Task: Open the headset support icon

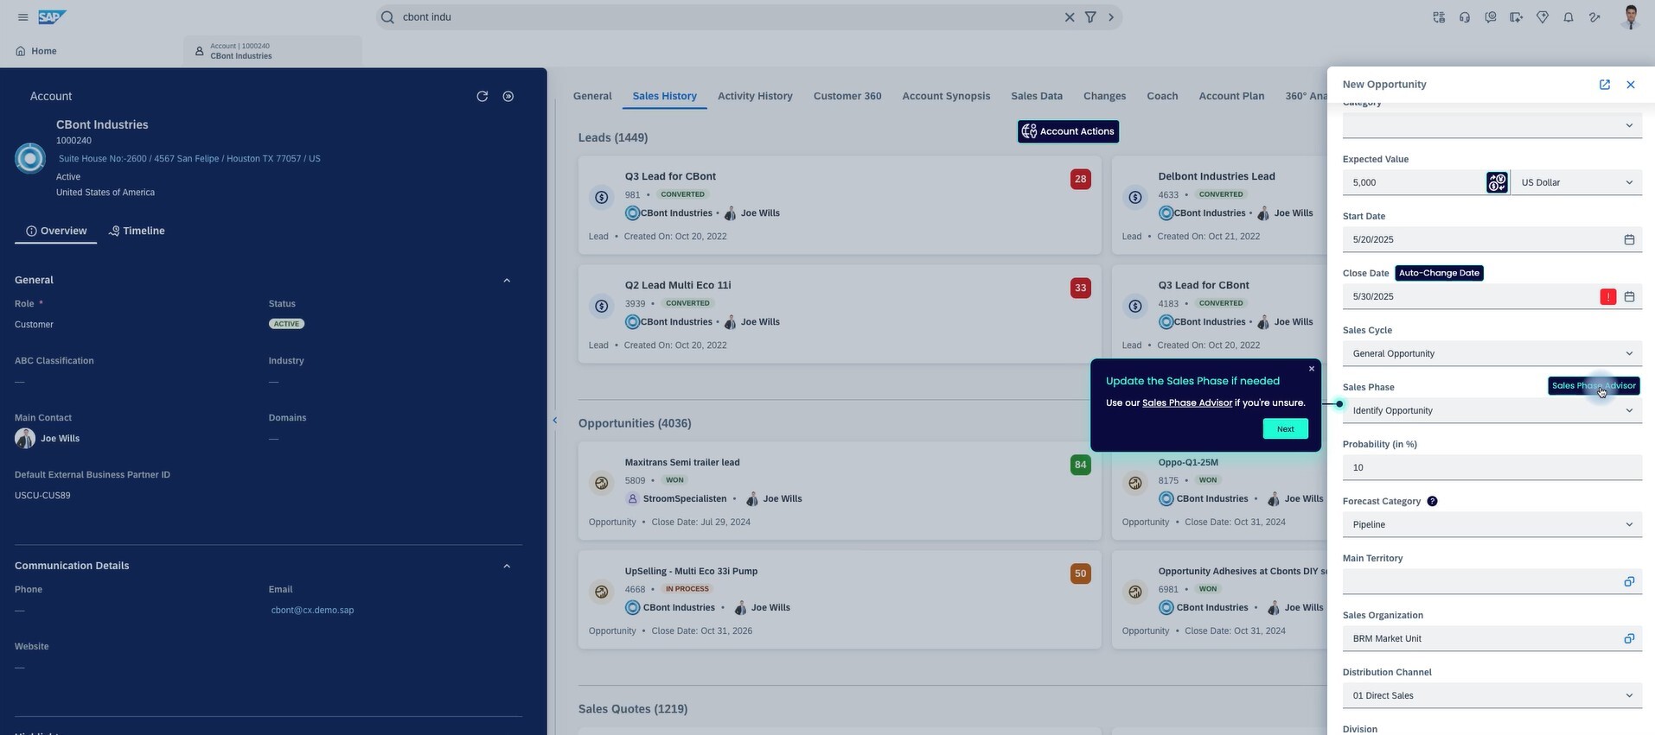Action: [x=1465, y=17]
